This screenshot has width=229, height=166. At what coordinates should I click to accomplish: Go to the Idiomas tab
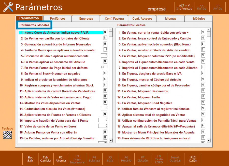click(170, 19)
